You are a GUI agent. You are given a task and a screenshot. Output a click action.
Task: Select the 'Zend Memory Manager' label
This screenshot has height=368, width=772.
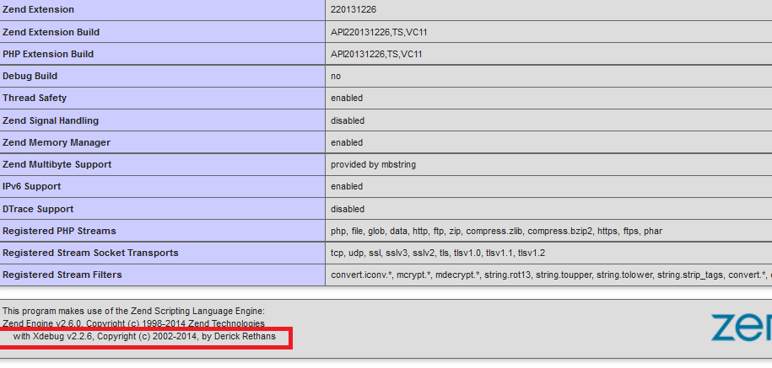pos(57,142)
